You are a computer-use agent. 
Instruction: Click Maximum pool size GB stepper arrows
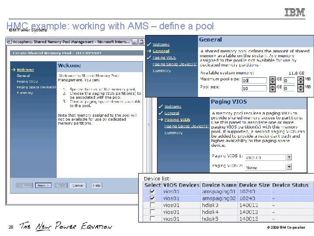272,80
